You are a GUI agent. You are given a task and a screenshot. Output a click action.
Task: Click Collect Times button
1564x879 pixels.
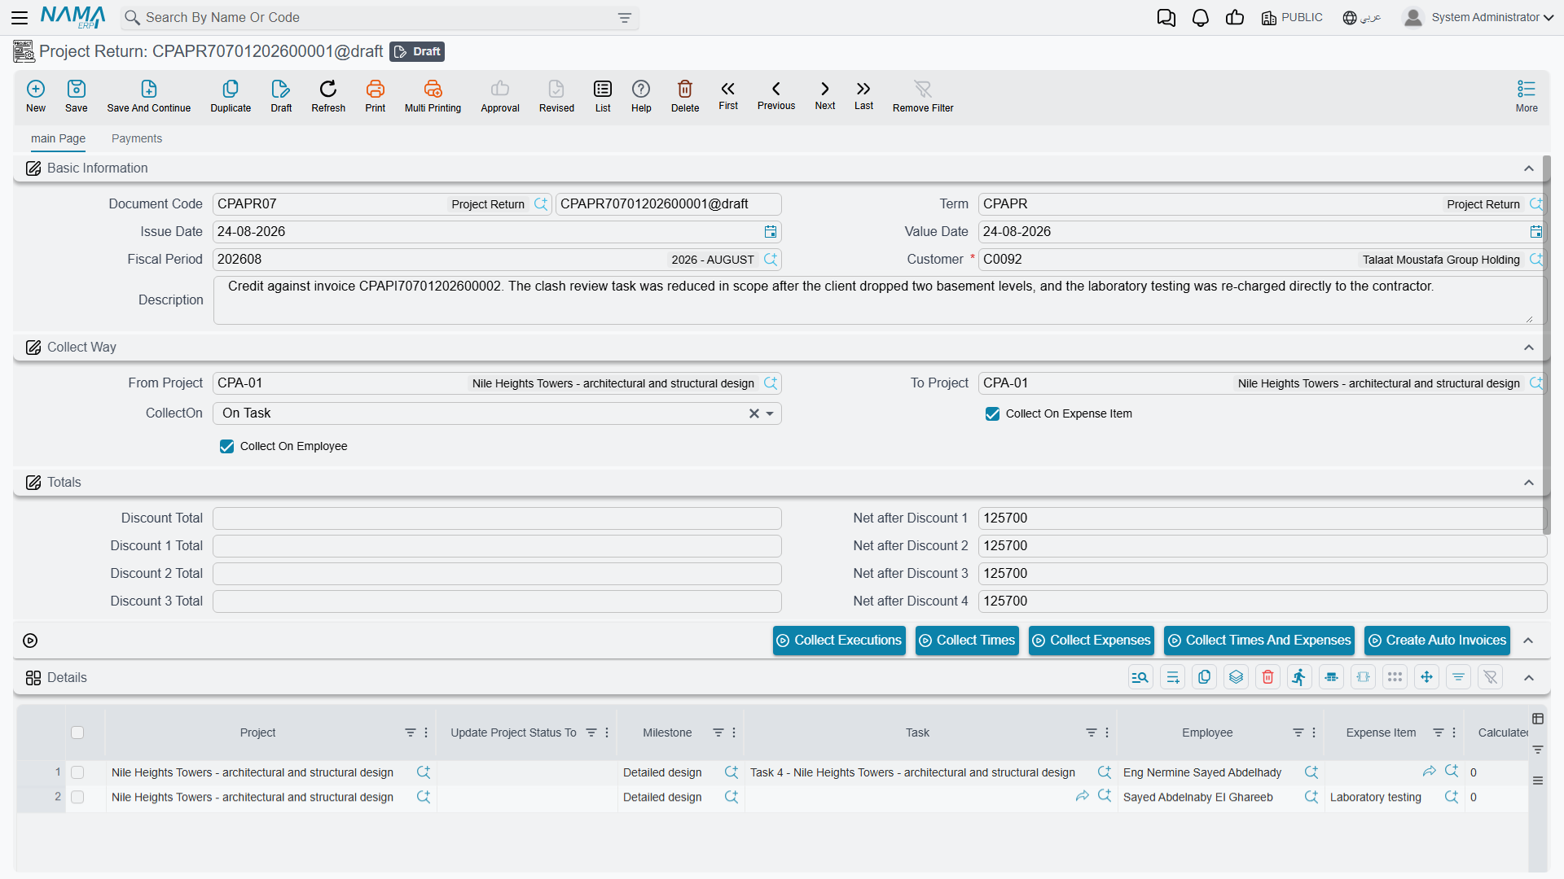tap(967, 641)
